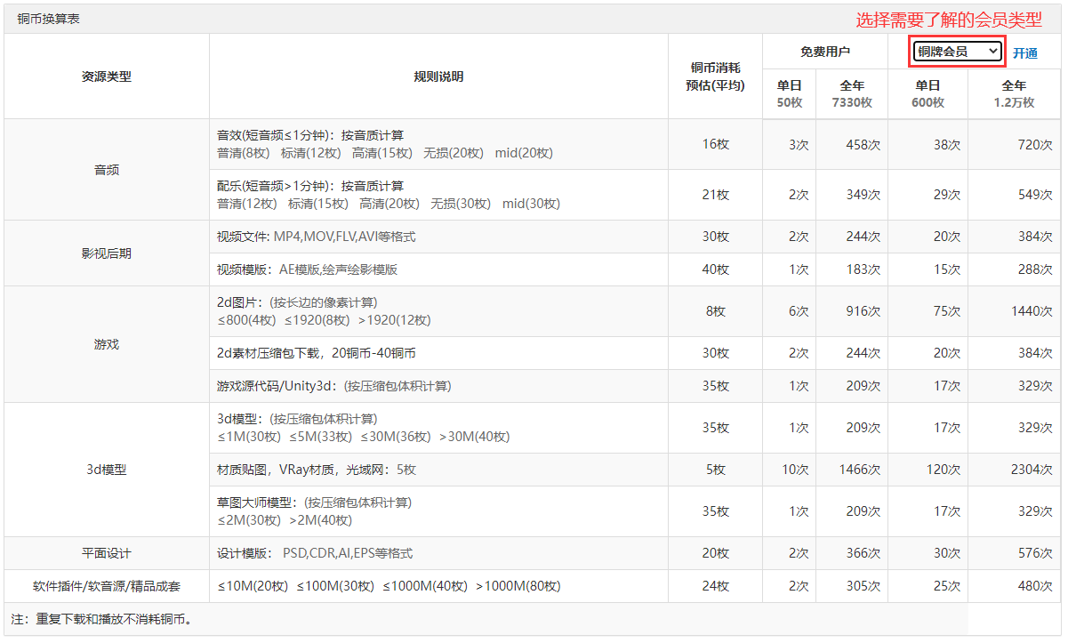Click the 40枚 cost cell
The height and width of the screenshot is (643, 1068).
(x=715, y=269)
